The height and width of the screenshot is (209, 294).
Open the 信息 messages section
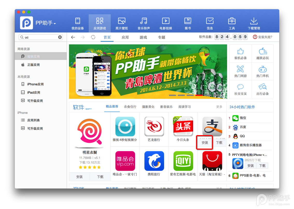tap(210, 24)
